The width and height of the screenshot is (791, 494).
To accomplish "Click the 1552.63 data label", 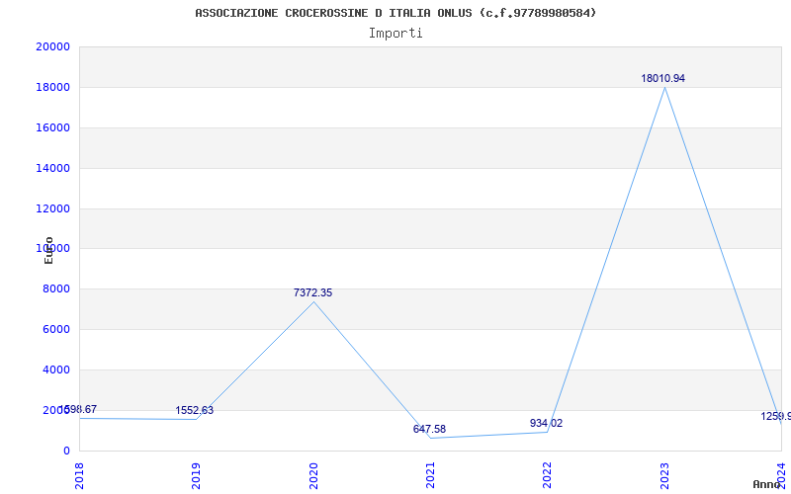I will 194,410.
